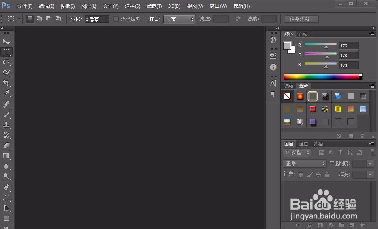This screenshot has height=229, width=378.
Task: Activate the Eyedropper tool
Action: point(7,93)
